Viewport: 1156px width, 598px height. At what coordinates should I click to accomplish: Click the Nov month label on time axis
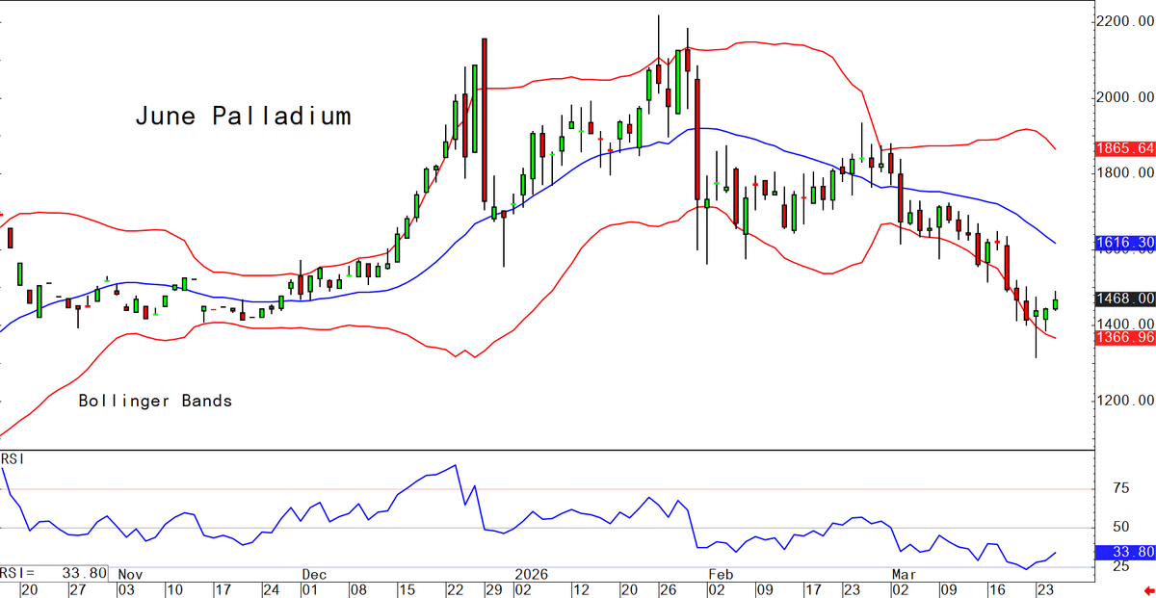[130, 573]
